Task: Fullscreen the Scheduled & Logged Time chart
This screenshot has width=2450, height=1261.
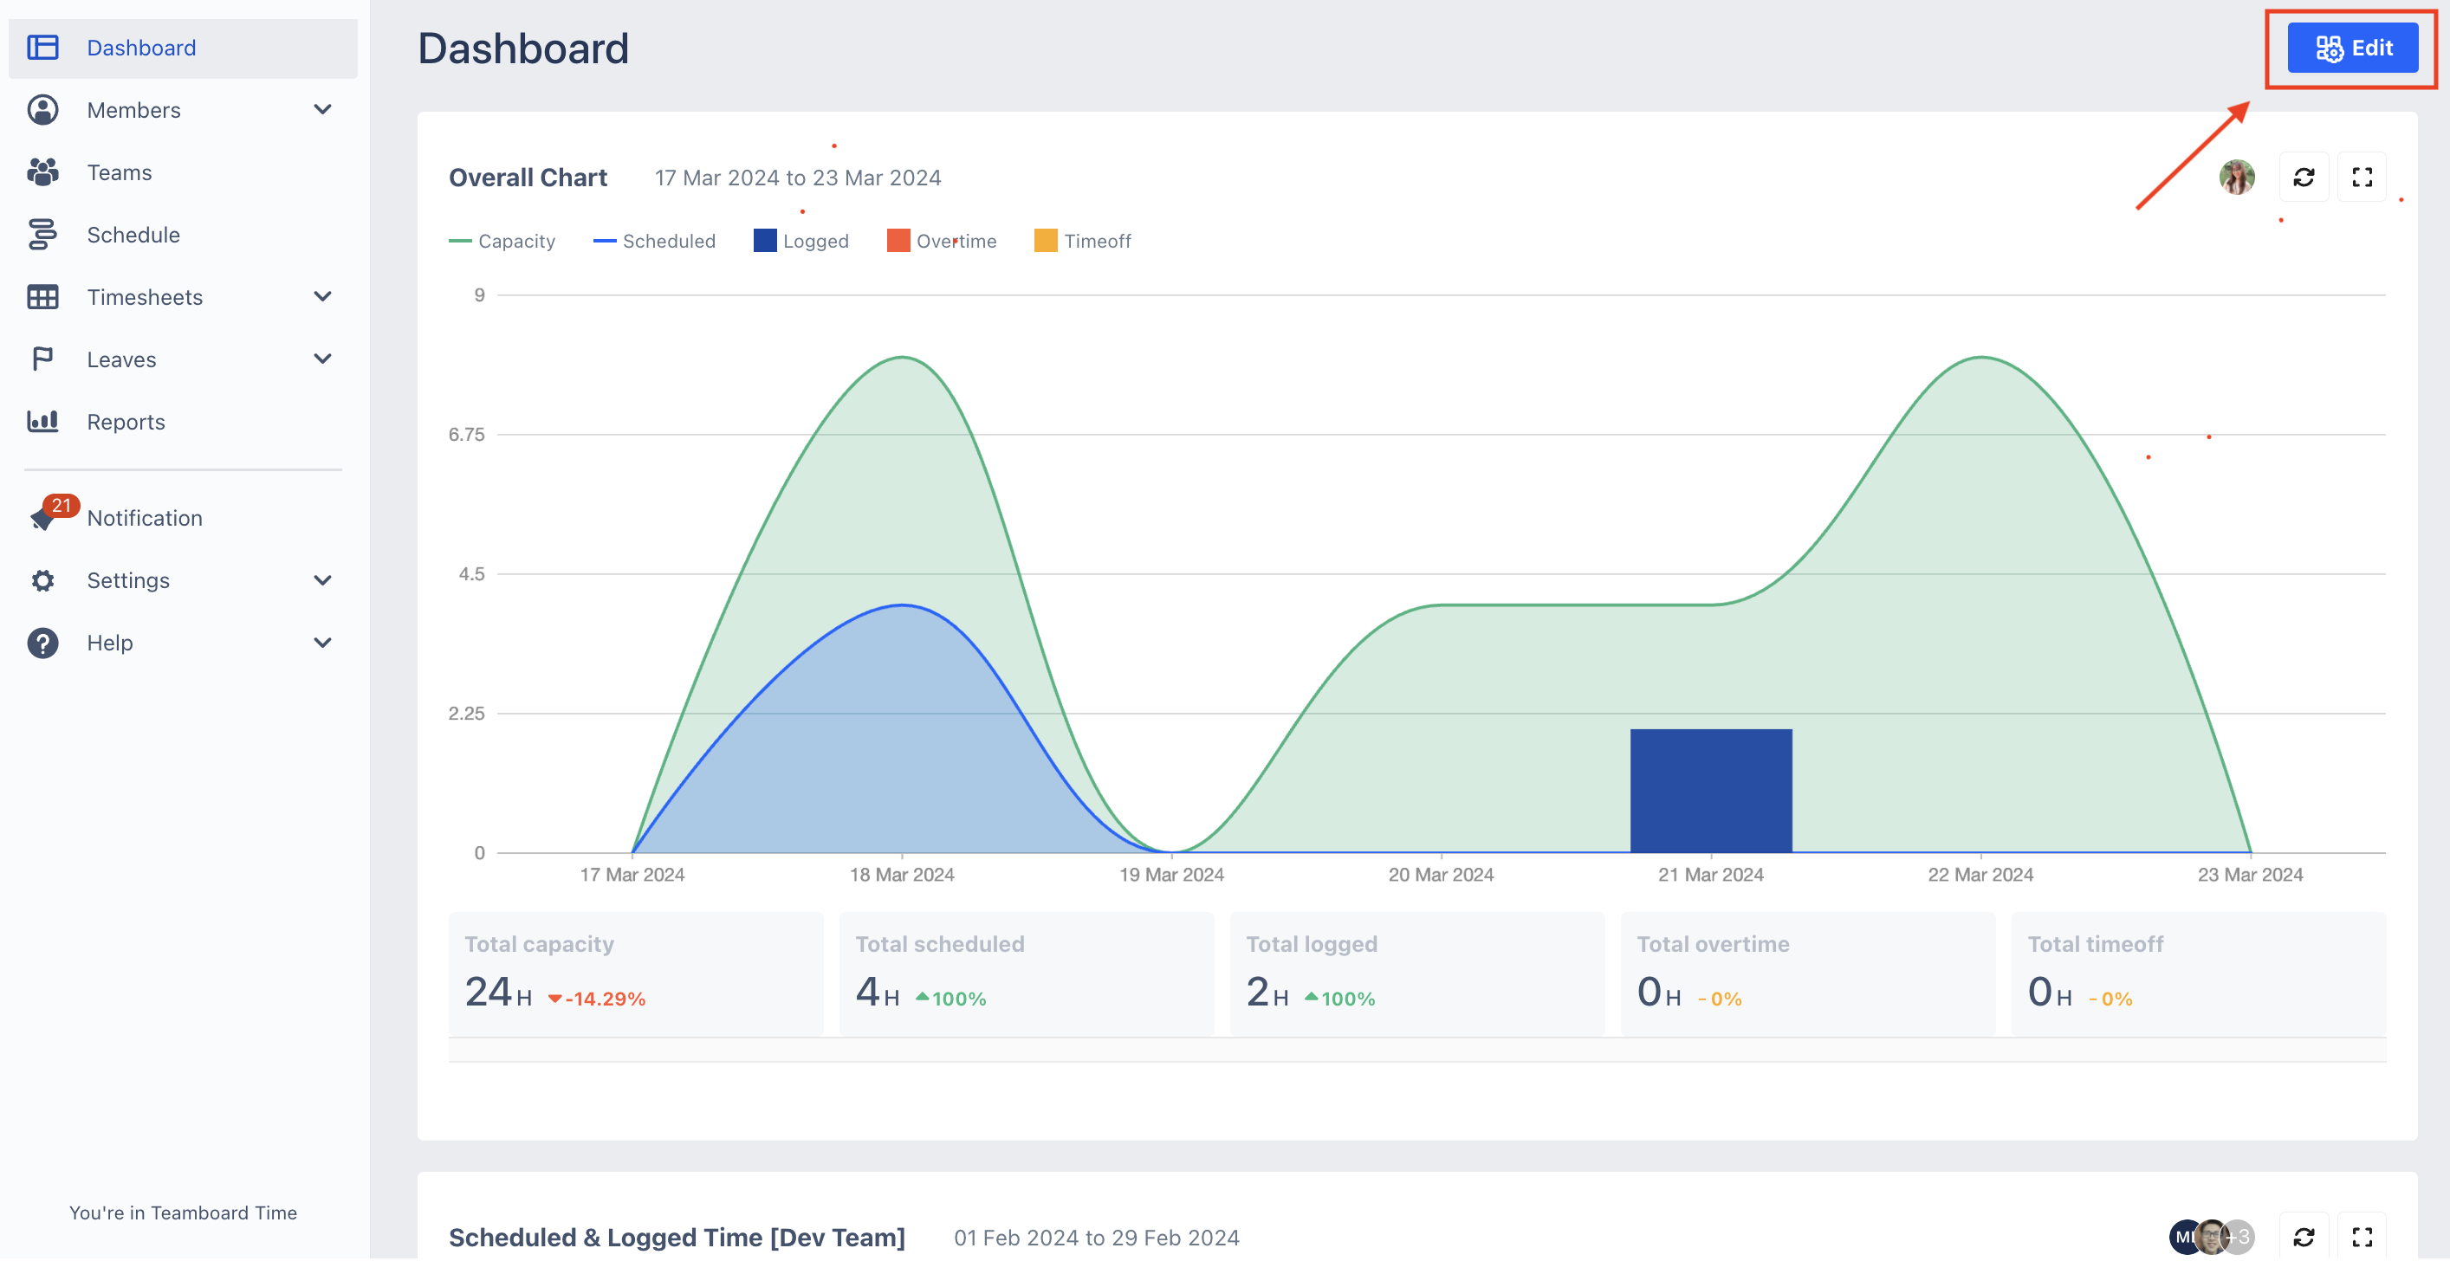Action: (x=2362, y=1236)
